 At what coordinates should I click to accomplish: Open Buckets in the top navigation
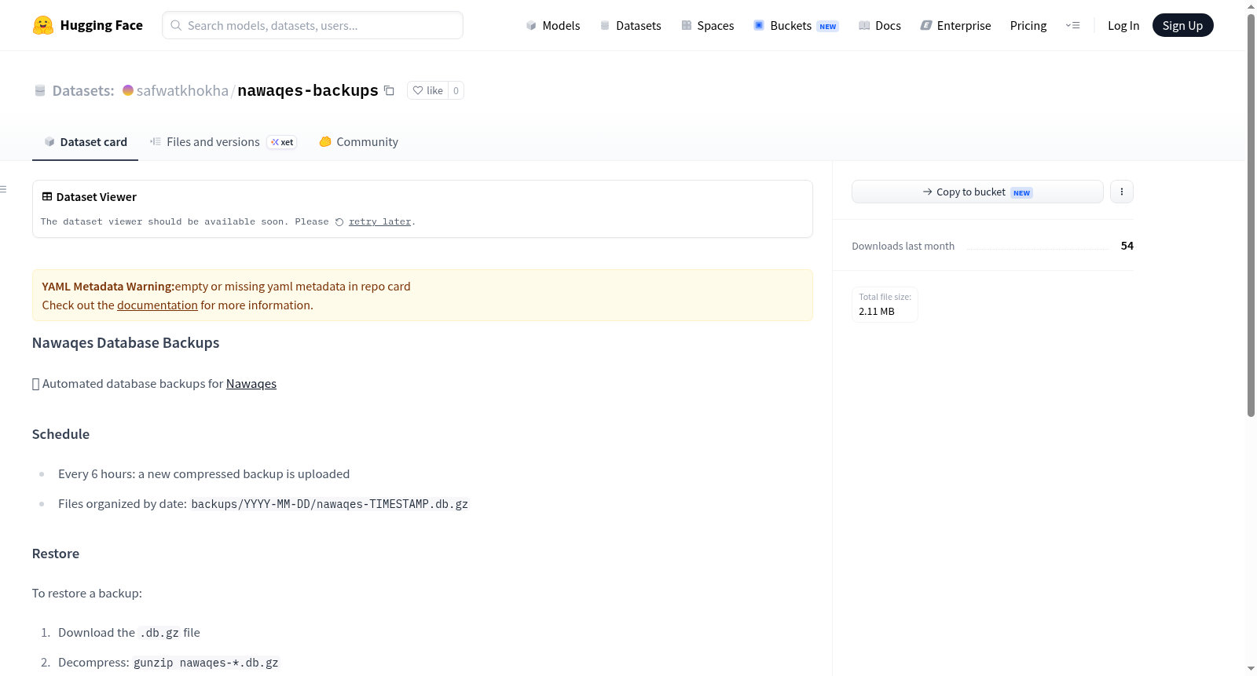coord(796,25)
